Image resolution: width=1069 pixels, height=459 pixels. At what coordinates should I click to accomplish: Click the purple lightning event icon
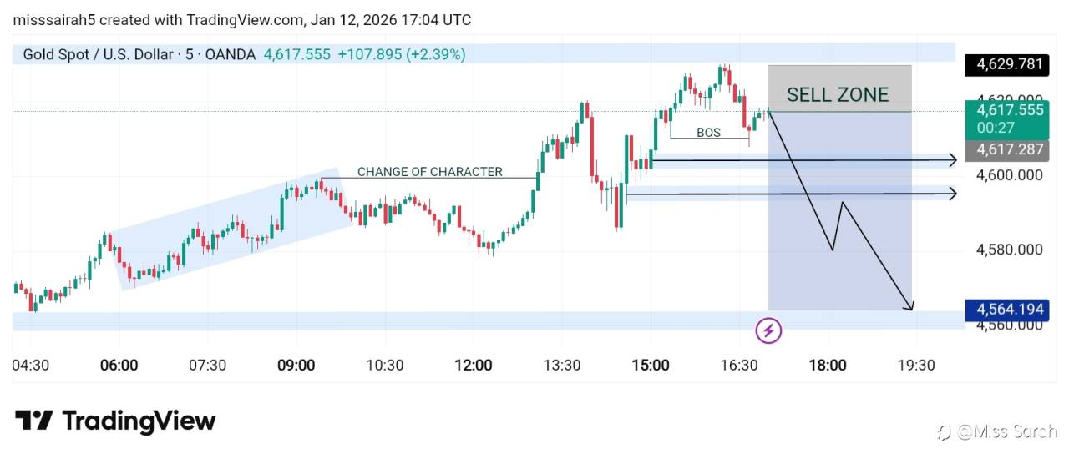[x=768, y=330]
